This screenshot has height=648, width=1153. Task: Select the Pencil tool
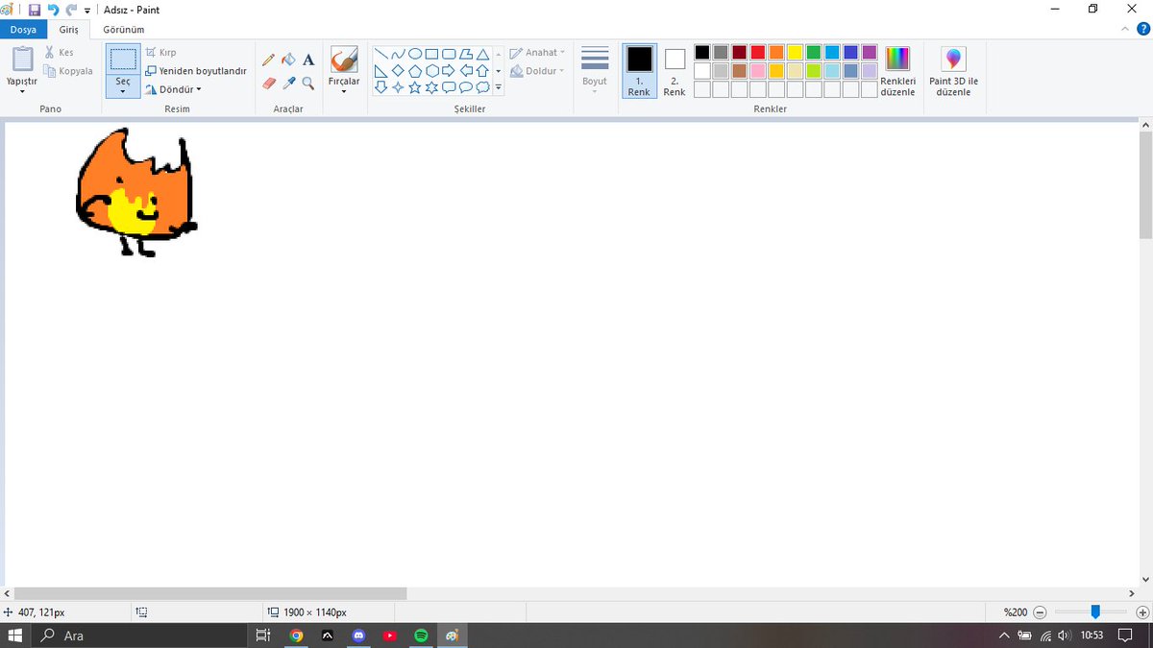coord(269,60)
